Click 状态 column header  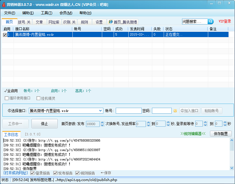pos(186,29)
